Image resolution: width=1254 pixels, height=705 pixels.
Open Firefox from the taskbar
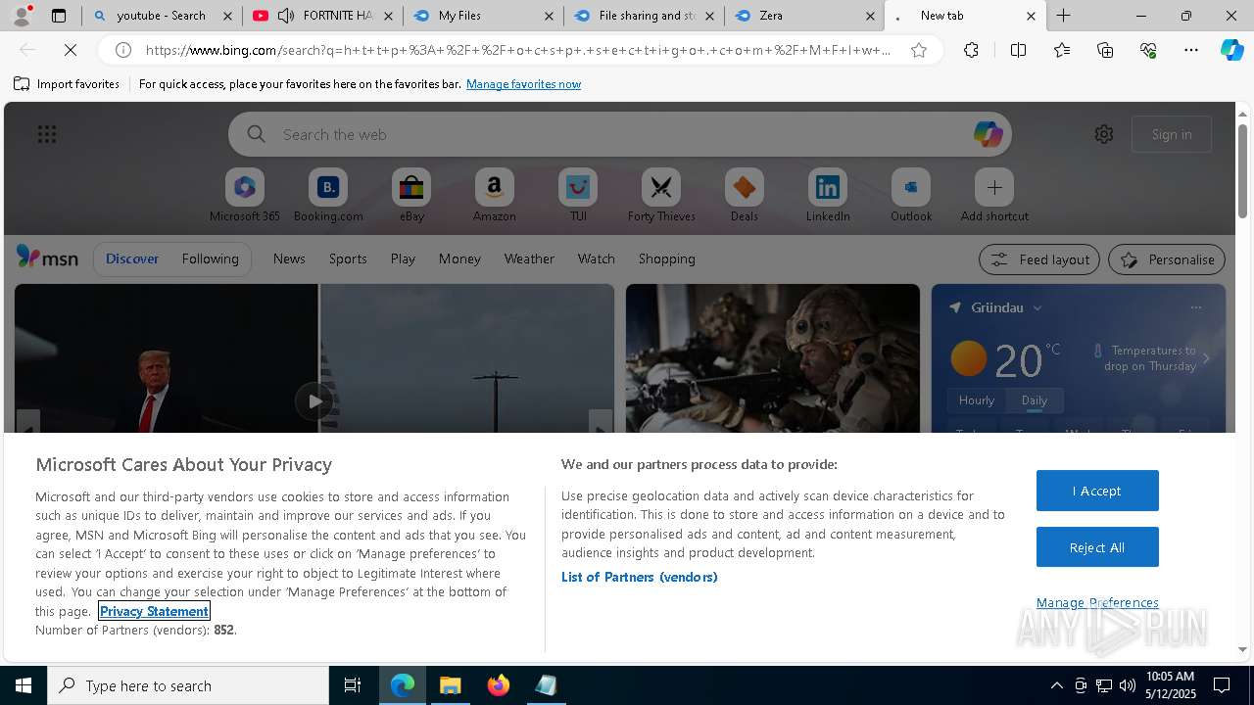click(x=499, y=685)
